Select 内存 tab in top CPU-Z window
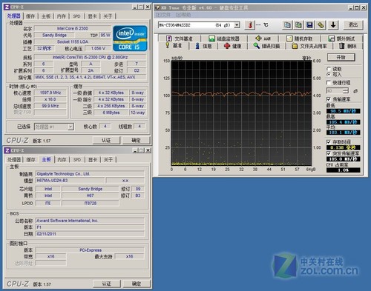Screen dimensions: 371x291 click(62, 16)
